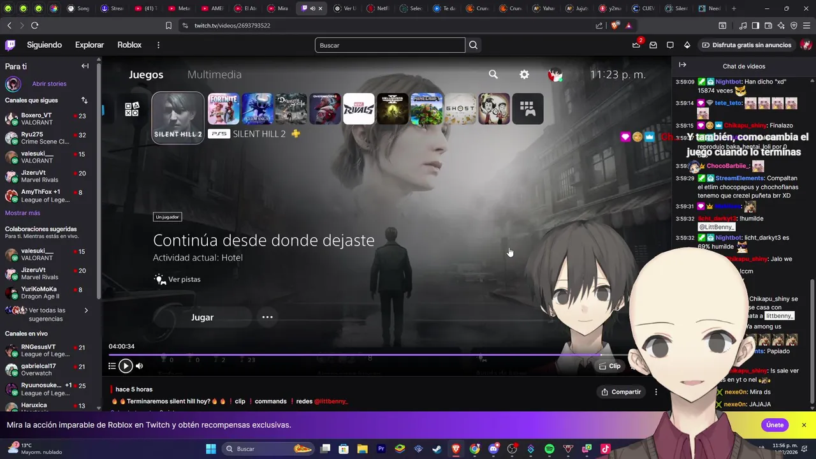This screenshot has height=459, width=816.
Task: Expand Ver todas las sugerencias
Action: click(x=46, y=314)
